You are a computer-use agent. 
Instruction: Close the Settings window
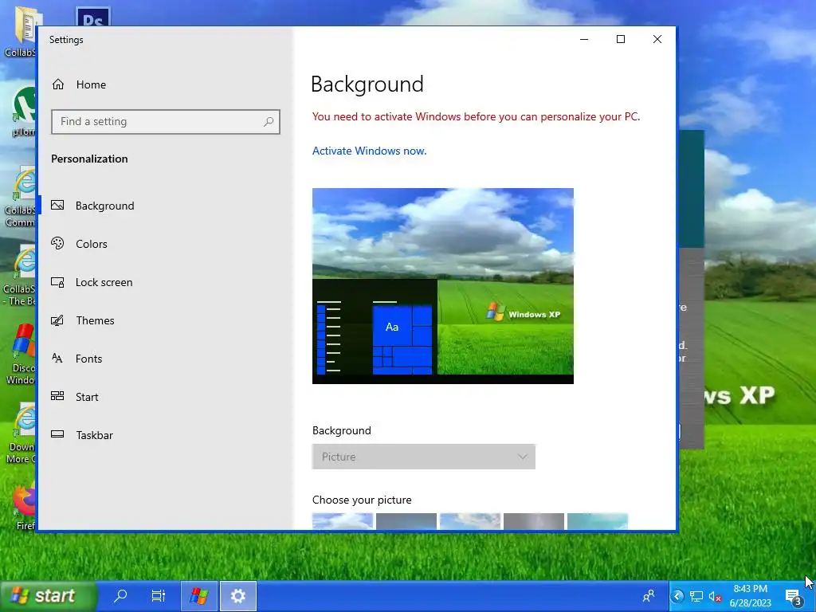657,40
